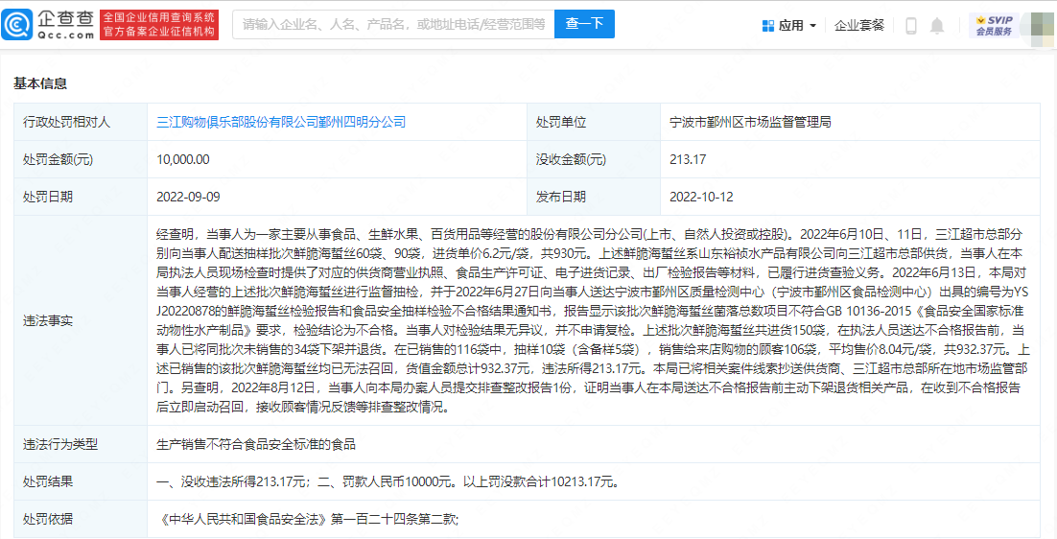
Task: Click the 行政处罚相对人 label cell
Action: point(81,122)
